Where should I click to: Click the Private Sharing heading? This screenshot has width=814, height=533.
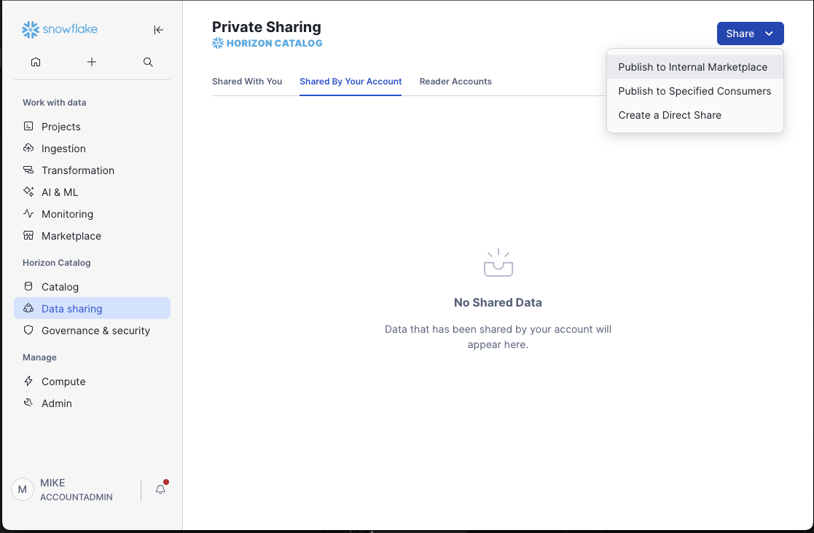(x=266, y=27)
